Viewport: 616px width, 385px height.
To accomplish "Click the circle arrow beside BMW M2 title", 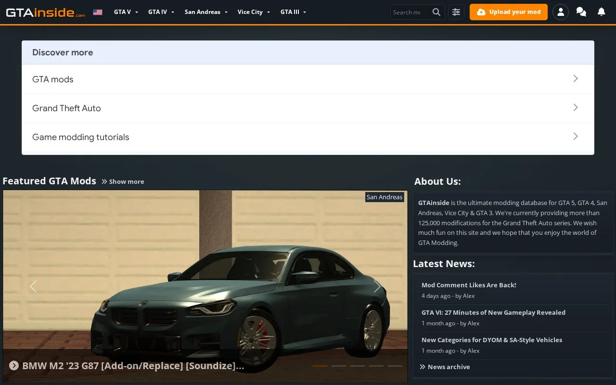I will [x=13, y=366].
